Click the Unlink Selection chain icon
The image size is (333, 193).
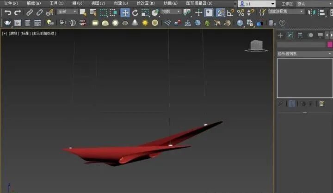(39, 13)
